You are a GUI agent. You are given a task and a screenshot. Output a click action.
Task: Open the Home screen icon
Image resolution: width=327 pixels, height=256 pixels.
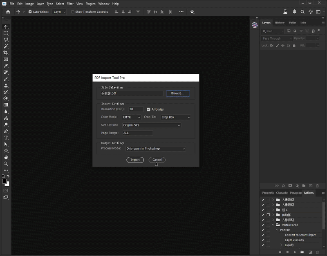8,12
